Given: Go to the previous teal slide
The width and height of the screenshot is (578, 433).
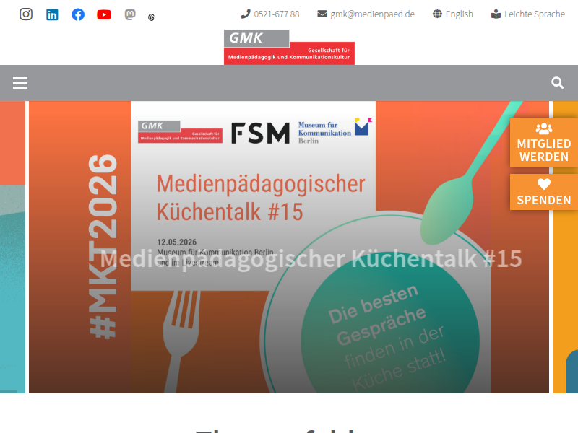Looking at the screenshot, I should point(12,247).
